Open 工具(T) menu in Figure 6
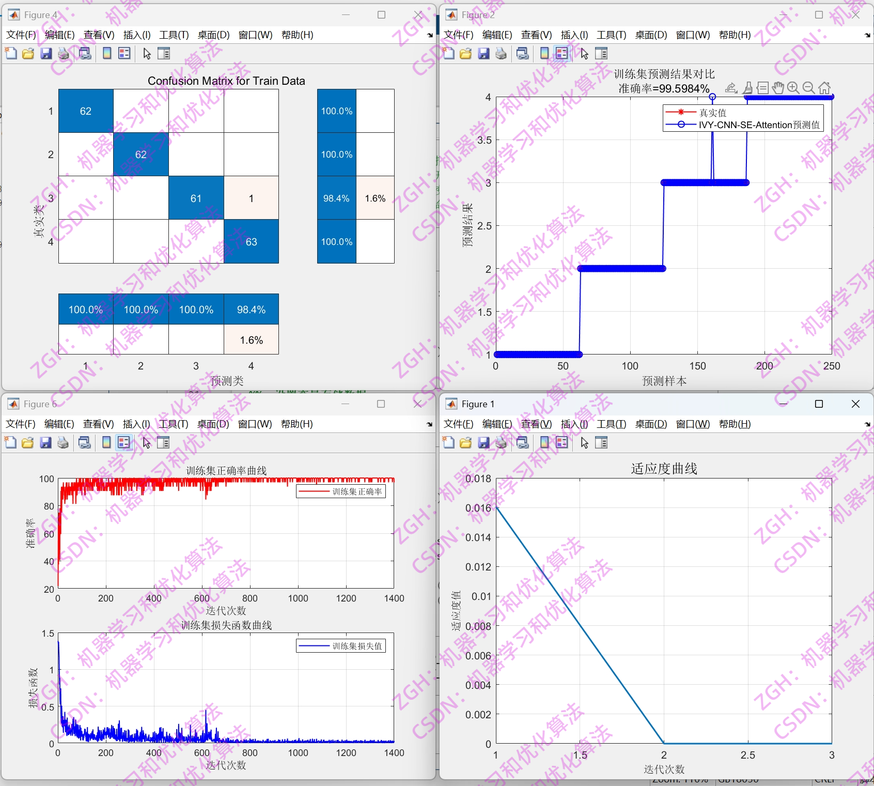Viewport: 874px width, 786px height. point(174,424)
